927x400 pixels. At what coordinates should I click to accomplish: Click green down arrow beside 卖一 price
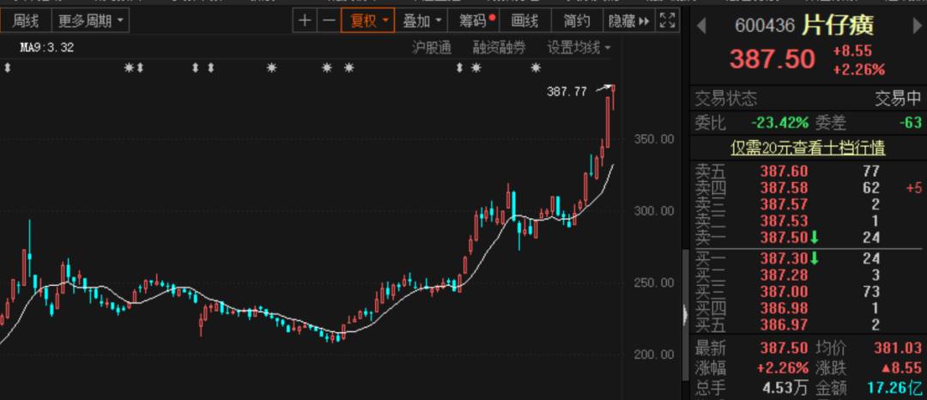(x=813, y=237)
